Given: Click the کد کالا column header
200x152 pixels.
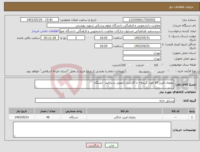Looking at the screenshot, I should click(x=175, y=111).
